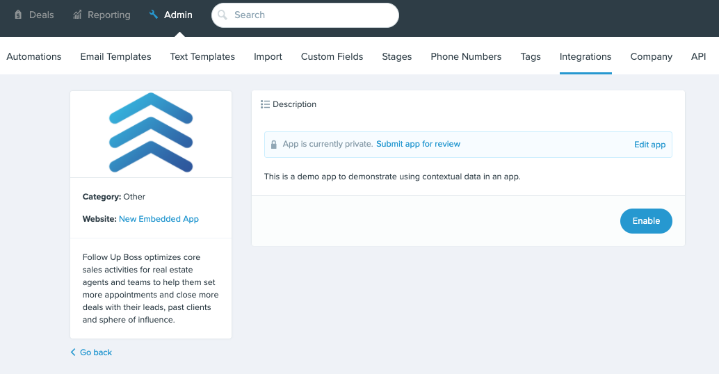Click the Description list icon
Screen dimensions: 719x374
tap(265, 104)
